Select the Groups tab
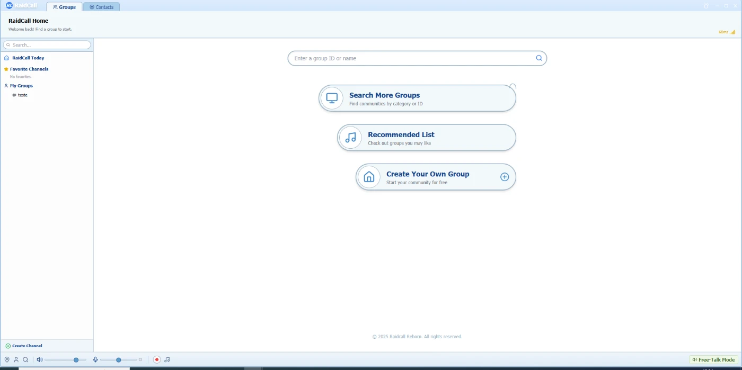 pyautogui.click(x=64, y=7)
